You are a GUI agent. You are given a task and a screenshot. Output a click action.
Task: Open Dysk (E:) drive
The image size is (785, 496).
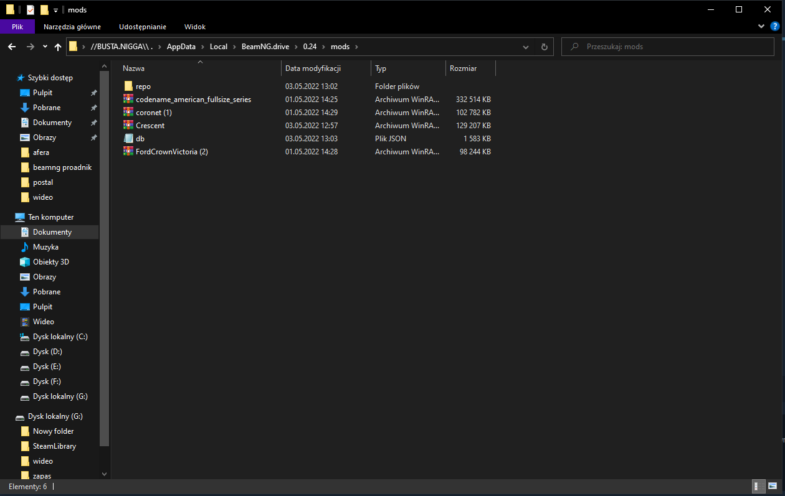[47, 367]
